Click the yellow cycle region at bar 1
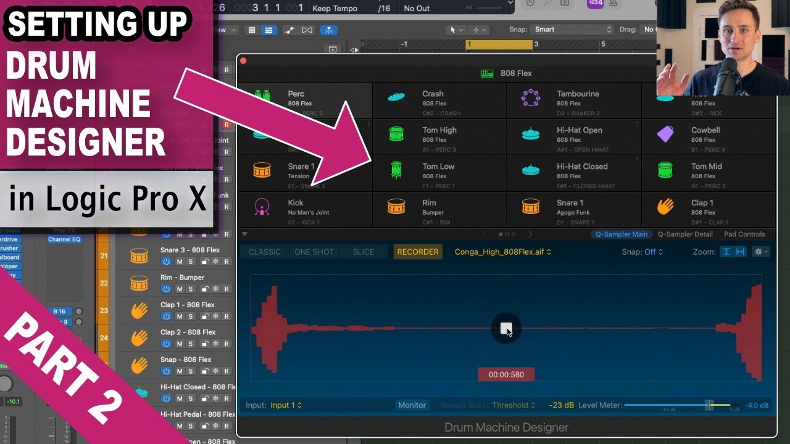Image resolution: width=790 pixels, height=444 pixels. pyautogui.click(x=499, y=44)
